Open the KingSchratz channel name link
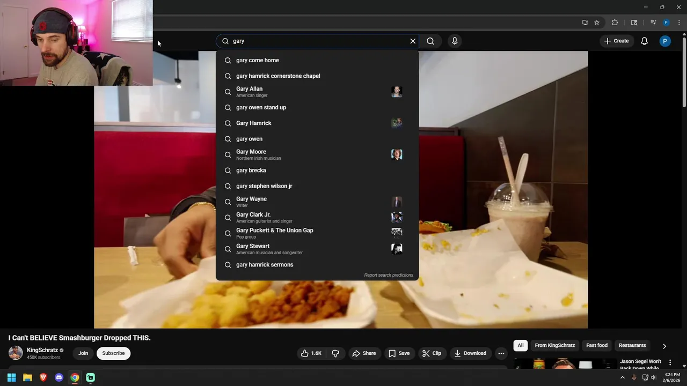The image size is (687, 386). (42, 350)
